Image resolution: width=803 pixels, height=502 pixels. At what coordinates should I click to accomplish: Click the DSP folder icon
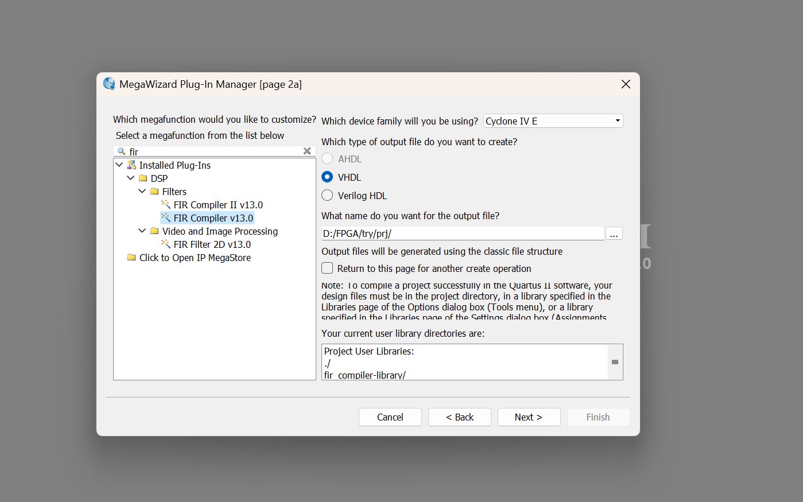point(143,178)
